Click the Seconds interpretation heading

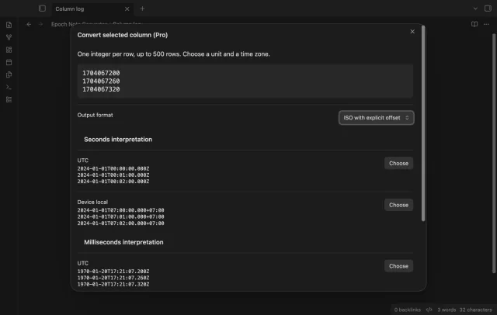[118, 140]
